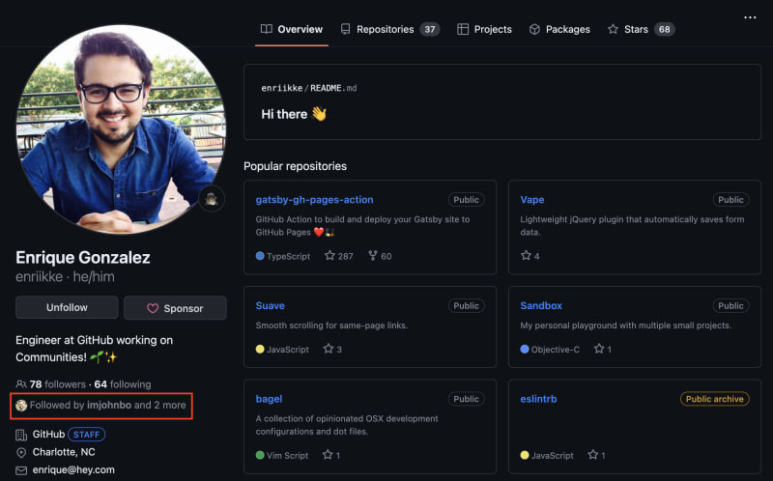Go to the Packages tab

coord(558,29)
